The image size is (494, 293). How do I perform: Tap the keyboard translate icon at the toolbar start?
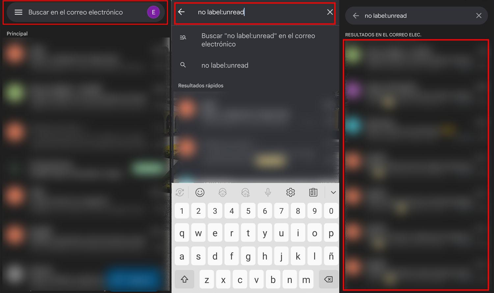click(180, 192)
